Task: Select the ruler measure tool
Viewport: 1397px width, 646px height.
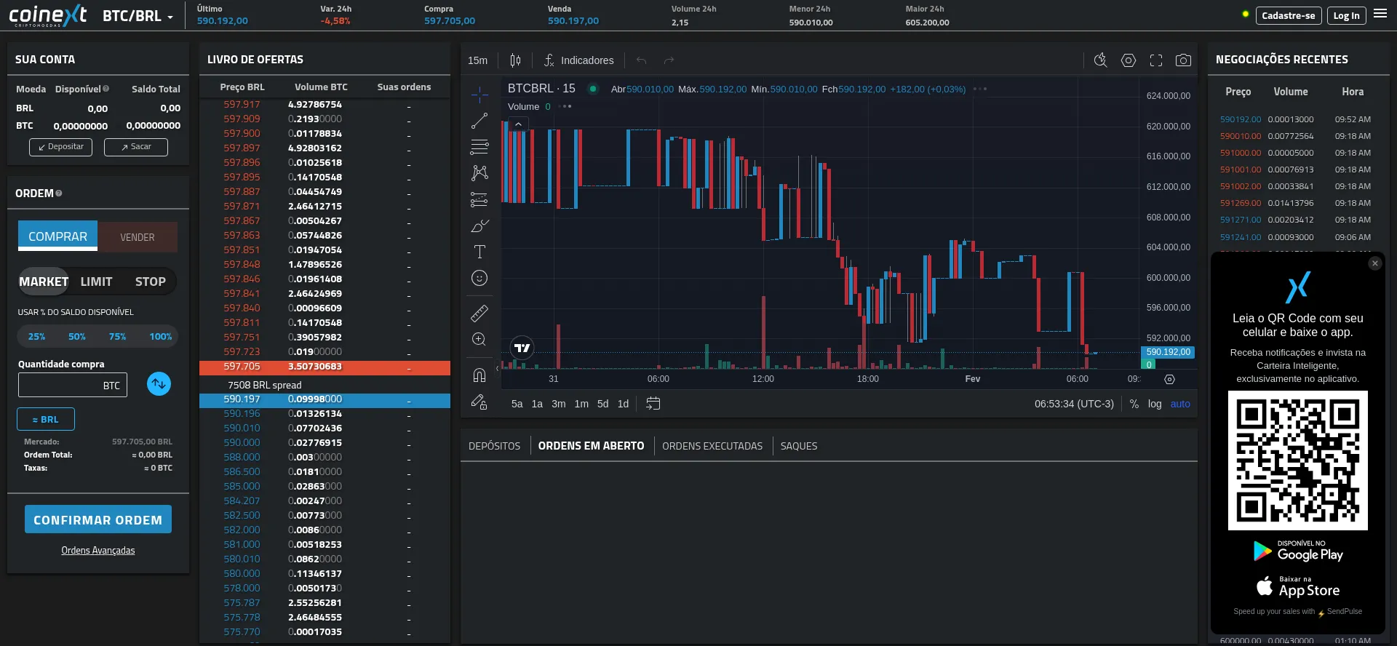Action: [x=479, y=313]
